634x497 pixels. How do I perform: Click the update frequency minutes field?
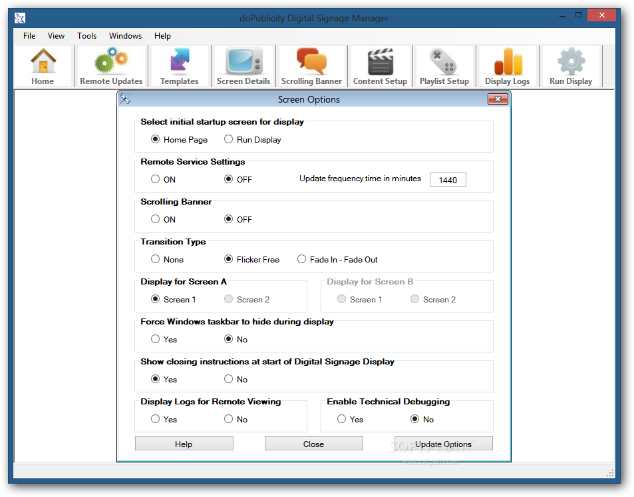tap(448, 179)
